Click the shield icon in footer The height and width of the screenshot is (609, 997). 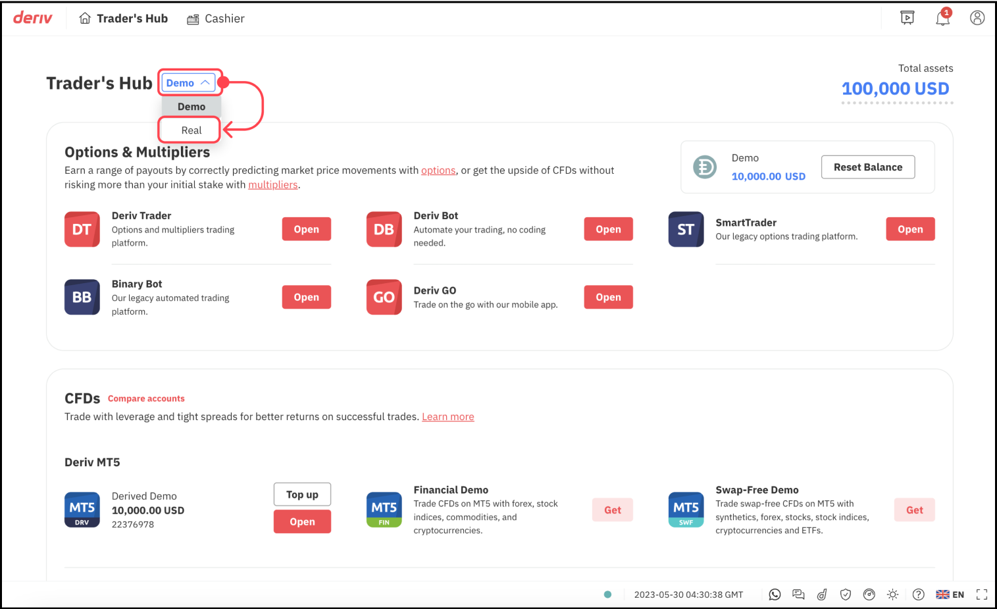(846, 595)
